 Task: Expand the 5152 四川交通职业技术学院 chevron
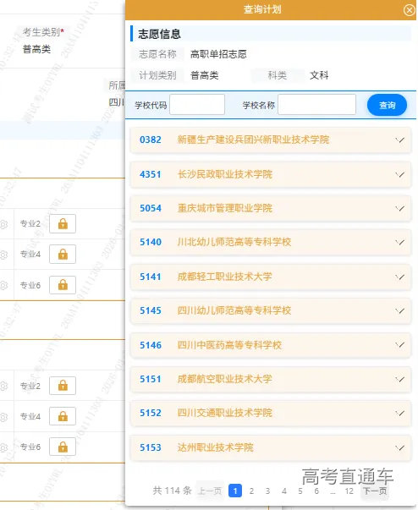(x=399, y=413)
